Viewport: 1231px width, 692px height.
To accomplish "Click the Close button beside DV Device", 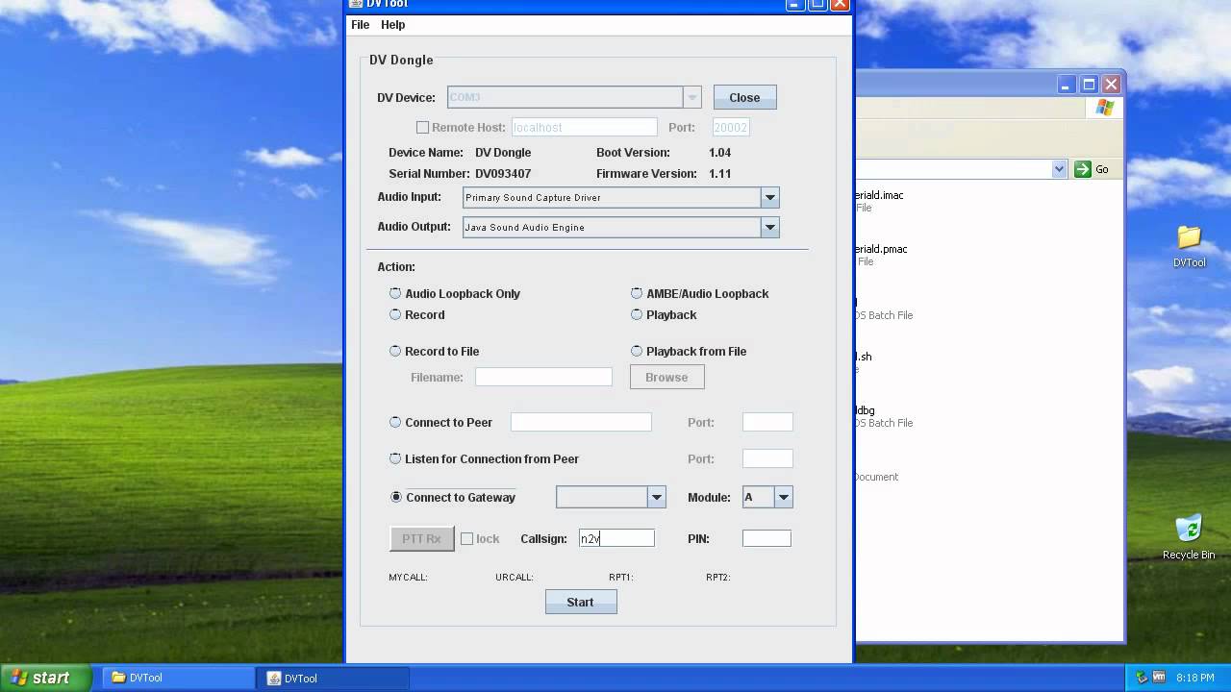I will coord(744,97).
